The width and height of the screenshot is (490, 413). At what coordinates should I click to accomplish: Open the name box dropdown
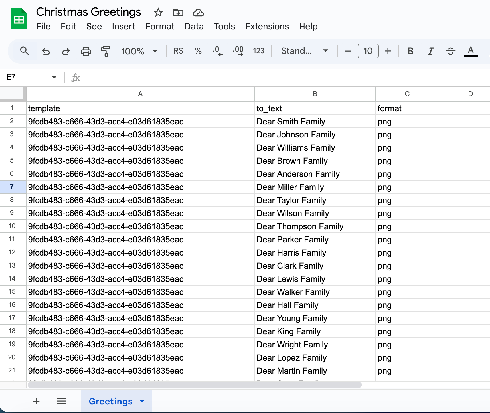(x=54, y=77)
